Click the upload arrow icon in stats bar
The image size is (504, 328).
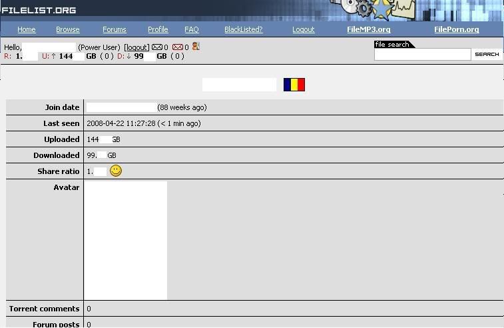click(54, 56)
